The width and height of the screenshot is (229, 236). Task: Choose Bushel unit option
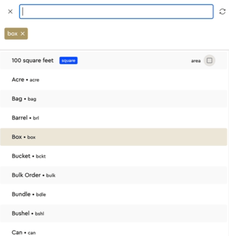click(114, 213)
